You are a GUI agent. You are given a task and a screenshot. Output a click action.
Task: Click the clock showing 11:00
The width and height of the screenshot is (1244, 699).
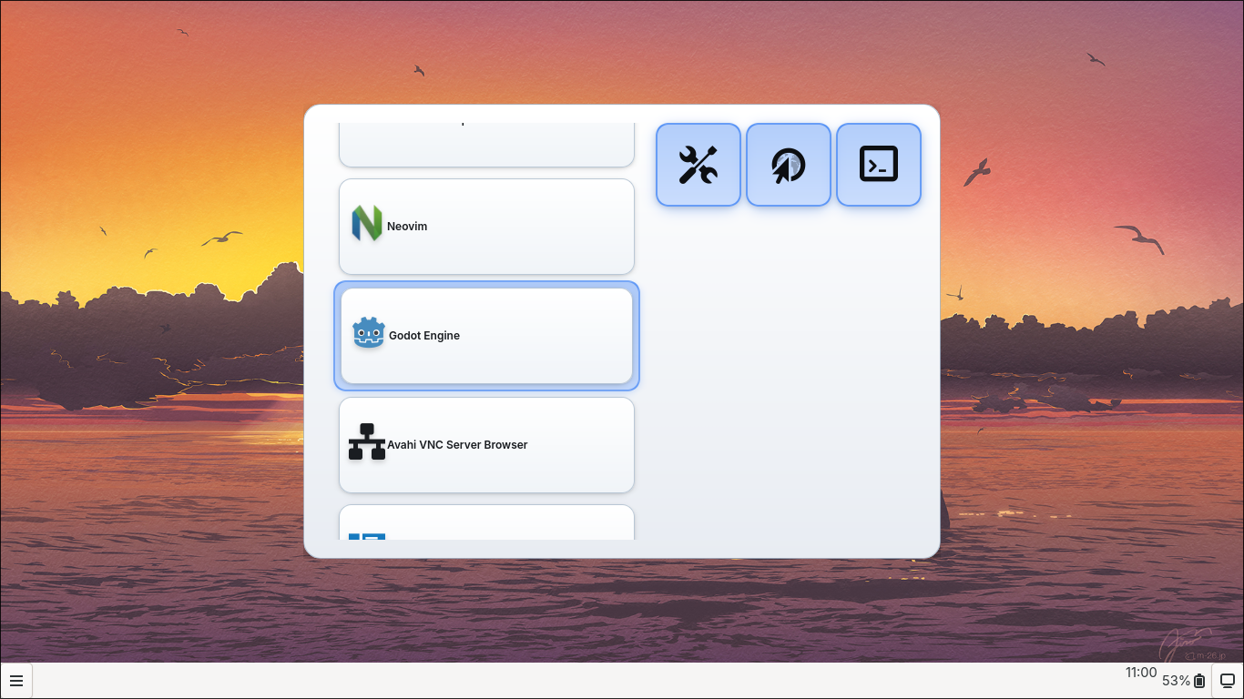[1140, 673]
